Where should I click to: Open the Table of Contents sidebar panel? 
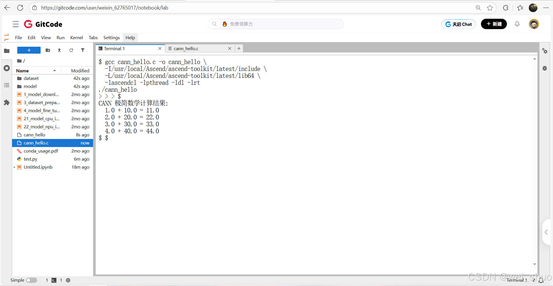pos(7,85)
